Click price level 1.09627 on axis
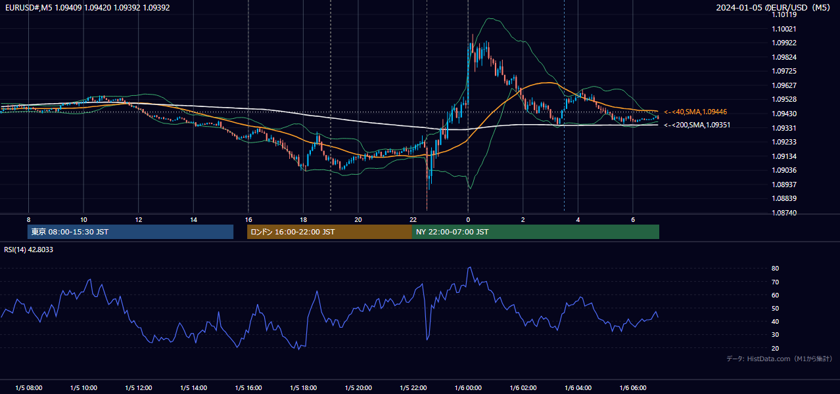840x394 pixels. coord(784,85)
